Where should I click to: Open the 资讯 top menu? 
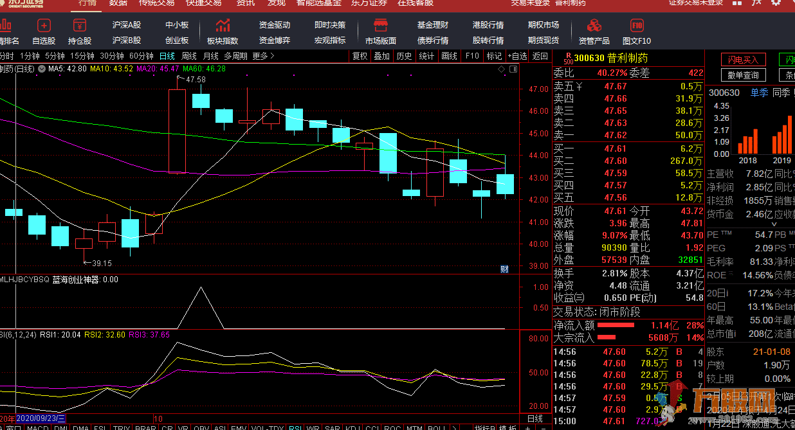246,3
